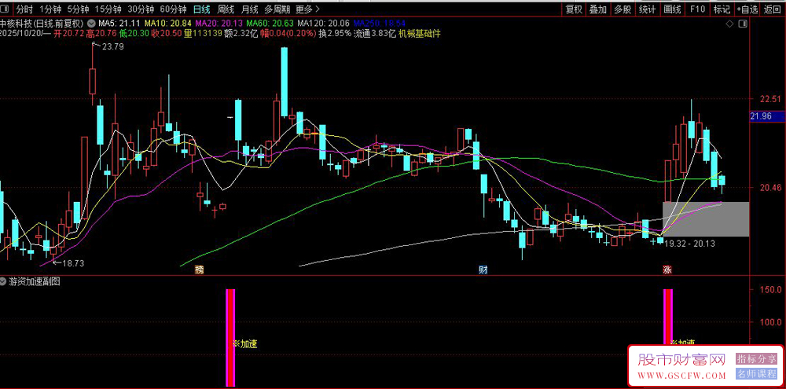Select the MA20: 20.13 label
Image resolution: width=786 pixels, height=389 pixels.
[219, 23]
